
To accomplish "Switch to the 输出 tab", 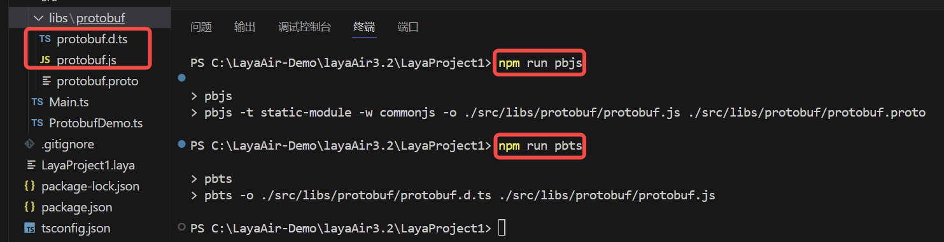I will coord(245,27).
